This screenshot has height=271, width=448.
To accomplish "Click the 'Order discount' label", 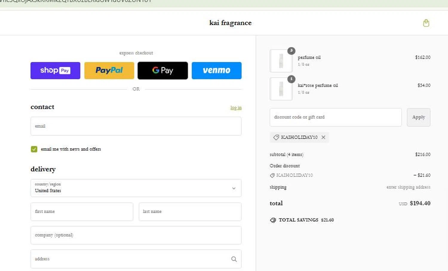I will click(x=285, y=166).
